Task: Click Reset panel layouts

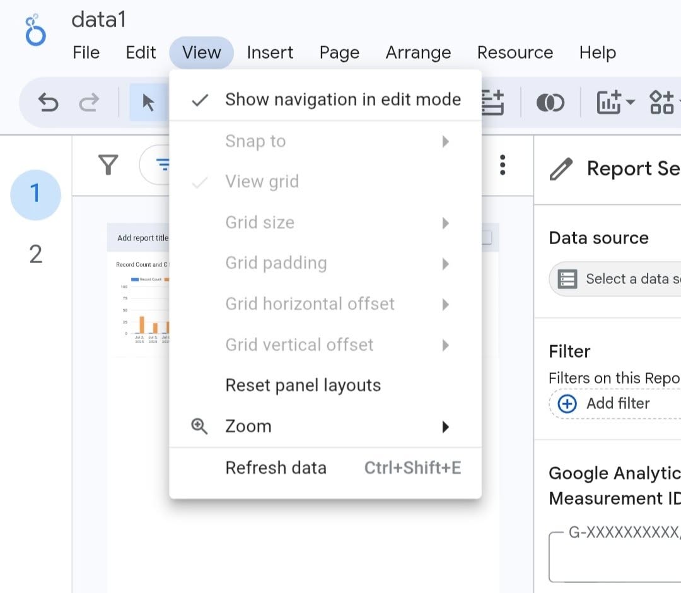Action: point(303,385)
